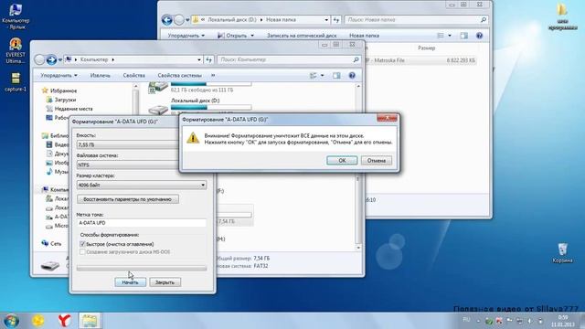Open Свойства системы in Компьютер toolbar
Viewport: 585px width, 329px height.
(179, 75)
